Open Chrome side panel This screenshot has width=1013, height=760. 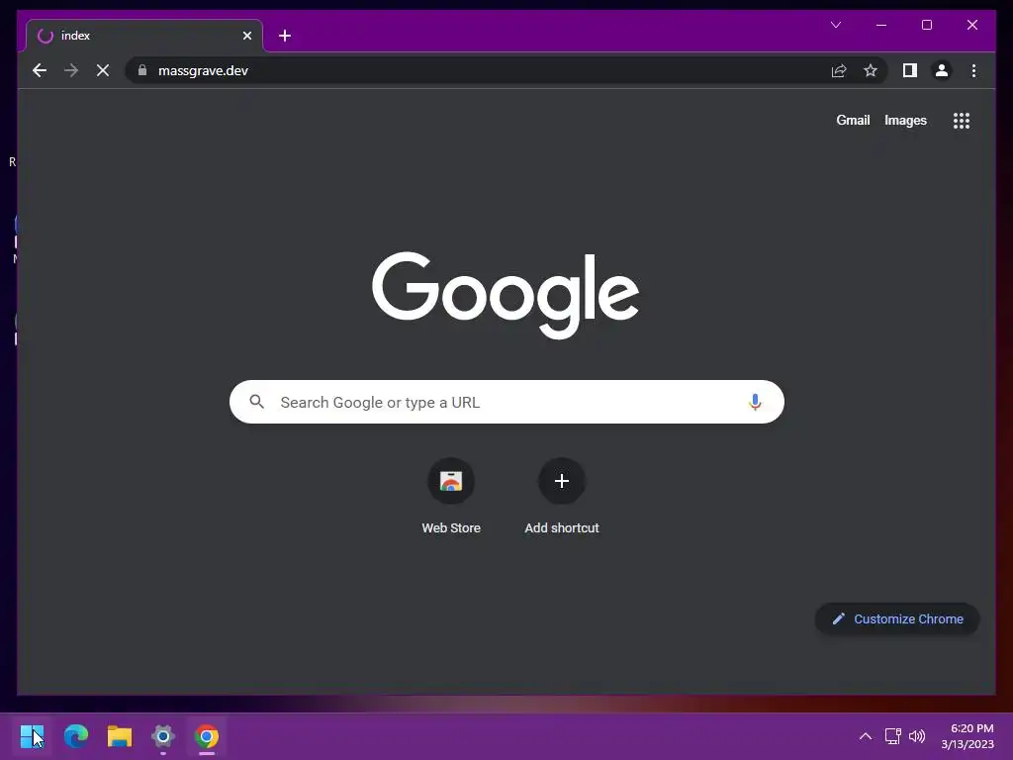coord(910,70)
